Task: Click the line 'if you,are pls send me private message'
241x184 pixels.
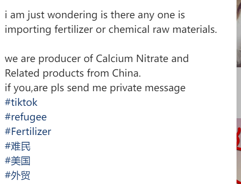Action: [x=95, y=88]
